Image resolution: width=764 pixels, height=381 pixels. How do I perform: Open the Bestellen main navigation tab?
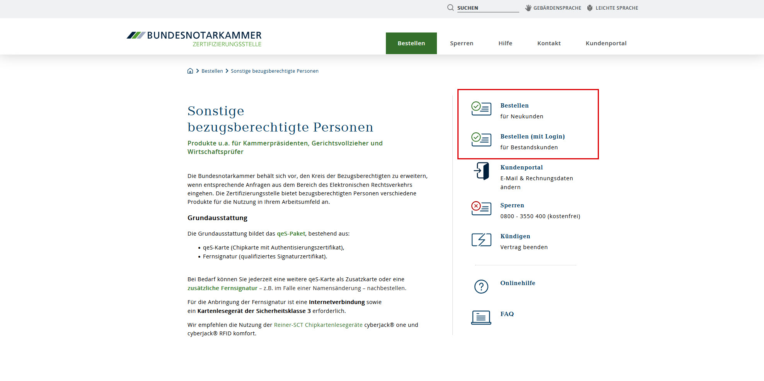click(411, 43)
